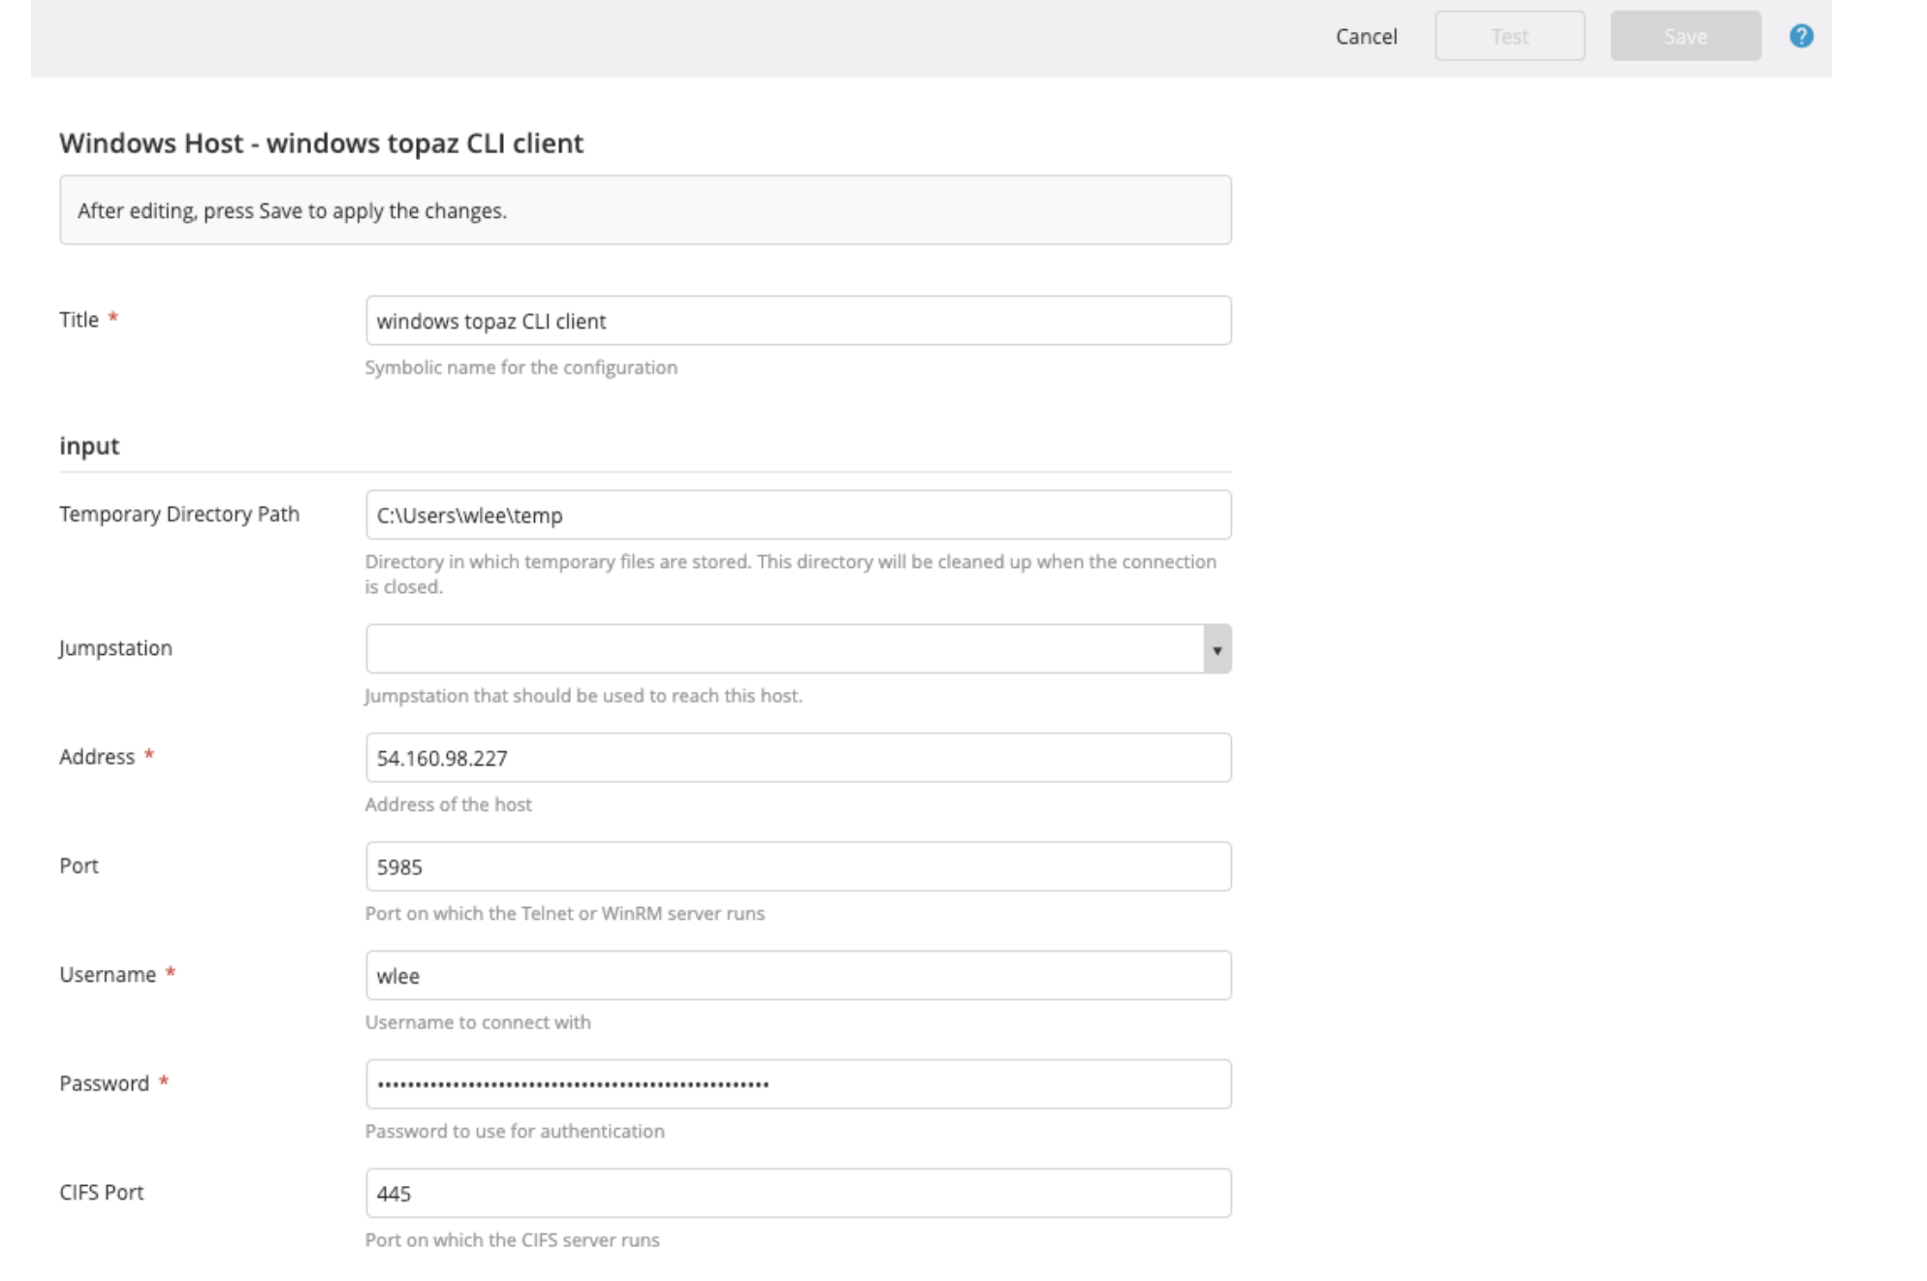Open the blue help question mark icon
This screenshot has width=1927, height=1281.
click(1801, 36)
